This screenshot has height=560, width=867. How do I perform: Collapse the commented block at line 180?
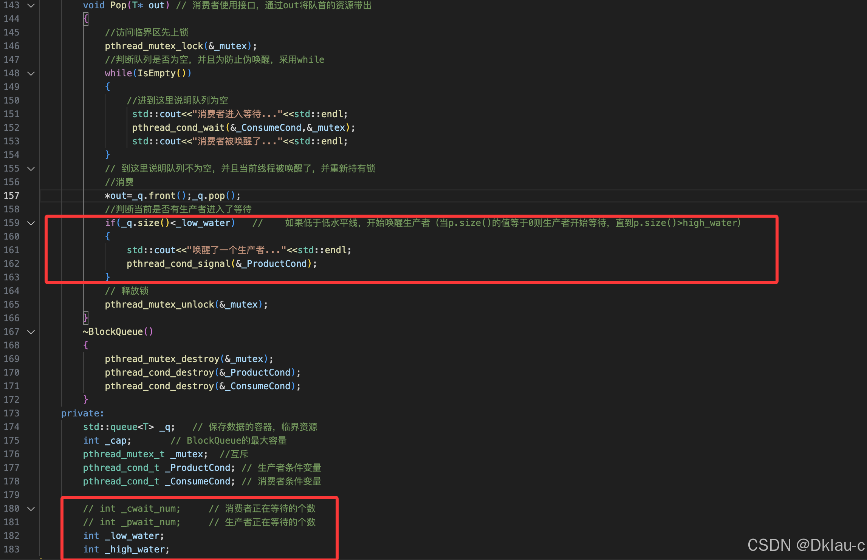(x=31, y=509)
